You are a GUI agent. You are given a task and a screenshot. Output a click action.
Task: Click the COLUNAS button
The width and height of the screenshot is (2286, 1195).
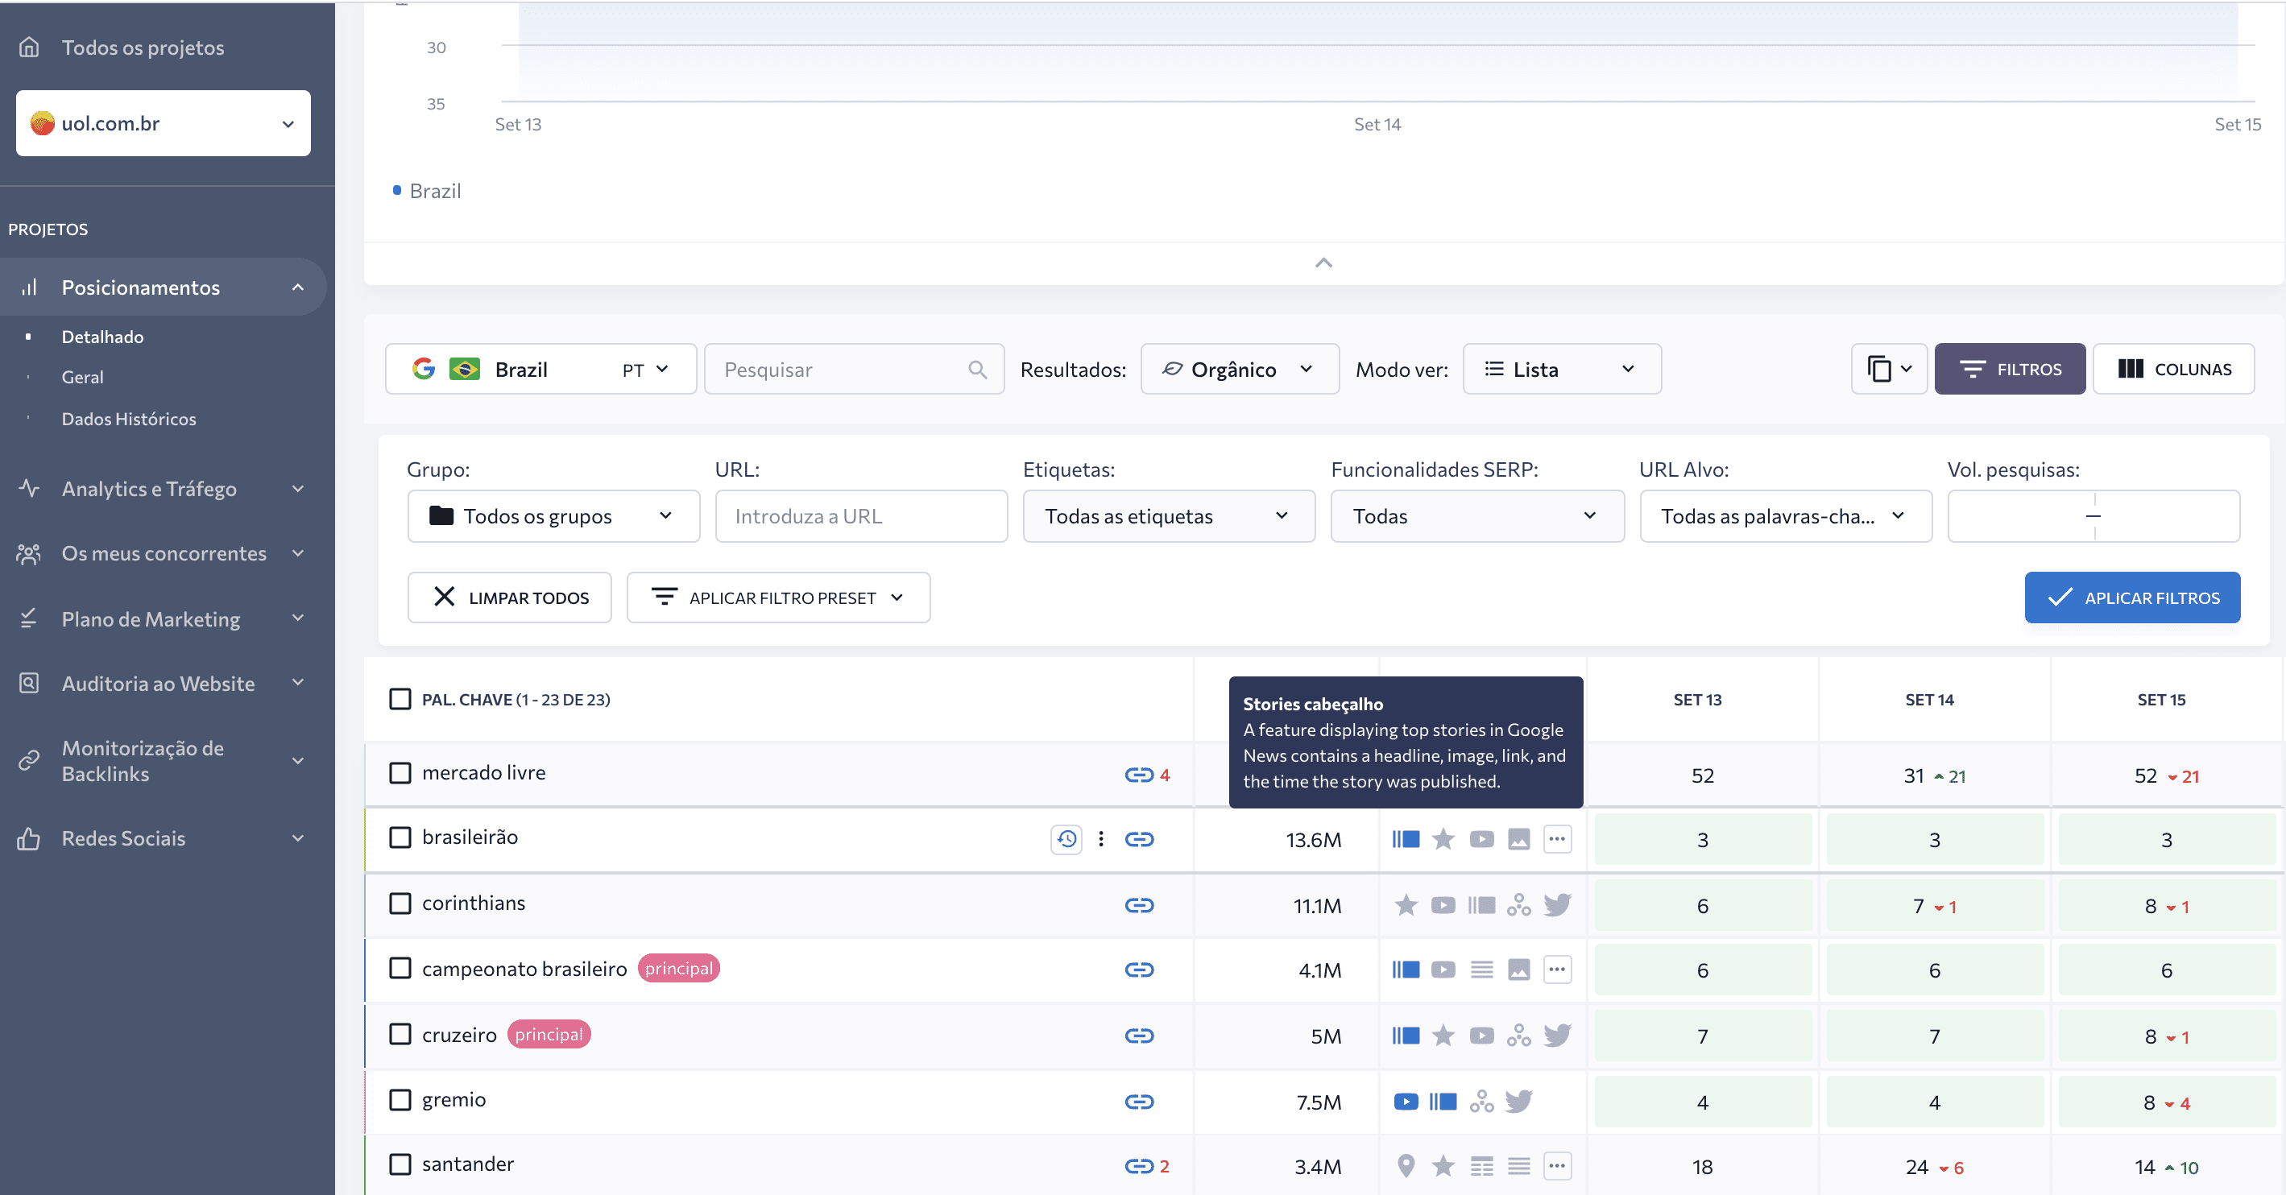pos(2173,369)
